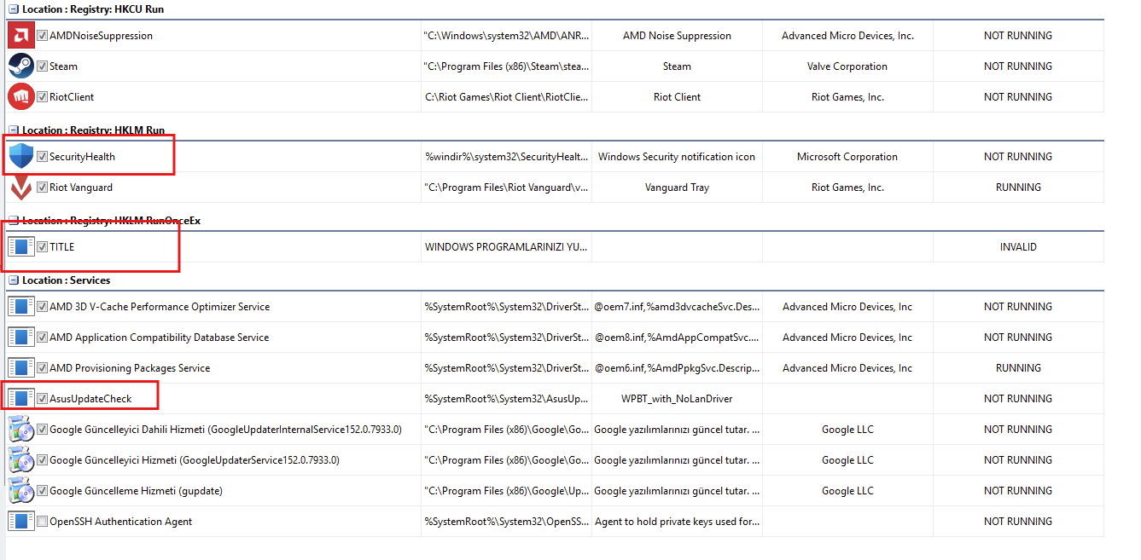Toggle the SecurityHealth checkbox
Viewport: 1141px width, 560px height.
[42, 157]
